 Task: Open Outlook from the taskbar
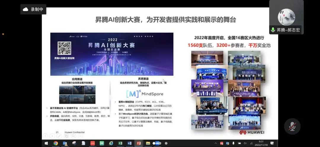point(65,143)
